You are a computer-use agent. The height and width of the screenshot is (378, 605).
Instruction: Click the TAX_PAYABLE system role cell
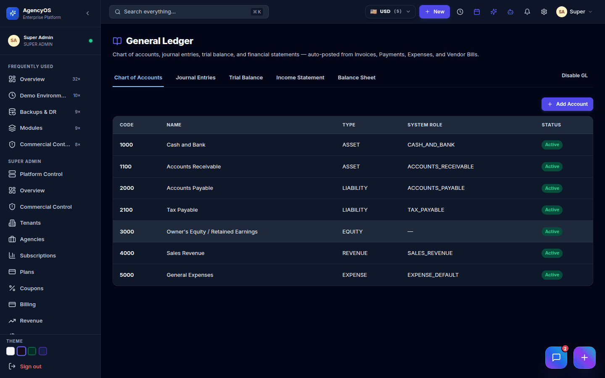pos(426,210)
